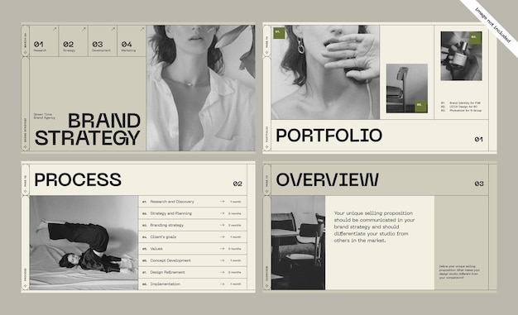
Task: Click the arrow icon in the 01 Research box
Action: [55, 29]
